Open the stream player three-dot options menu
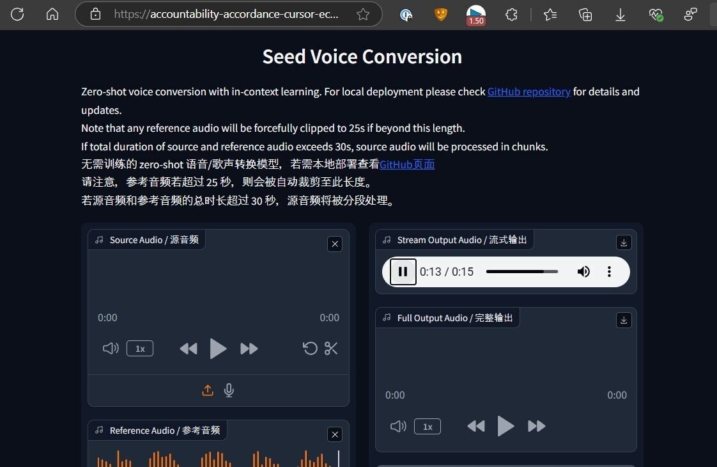717x467 pixels. [x=609, y=271]
